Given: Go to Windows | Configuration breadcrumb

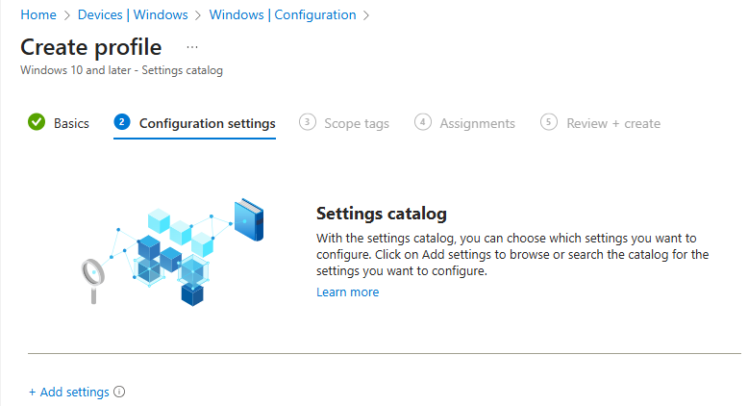Looking at the screenshot, I should point(282,15).
